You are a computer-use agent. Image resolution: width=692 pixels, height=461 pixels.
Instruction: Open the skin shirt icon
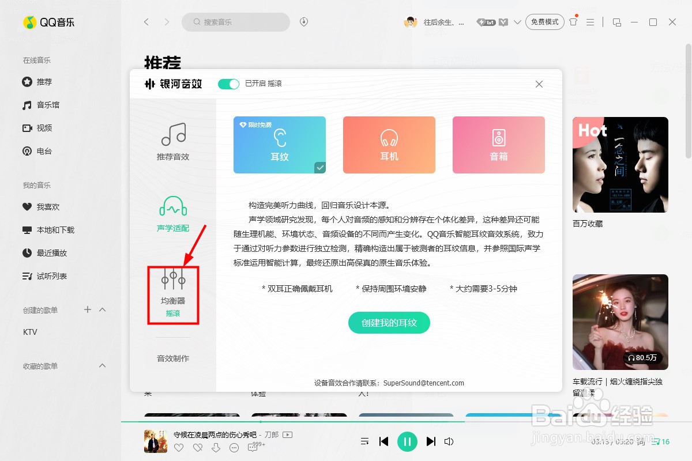pyautogui.click(x=573, y=22)
